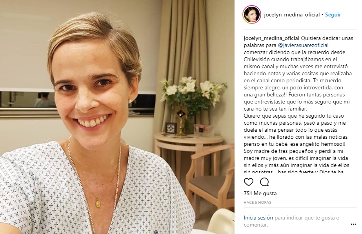Viewport: 362px width, 234px height.
Task: Open the HACE 6 HORAS timestamp
Action: pyautogui.click(x=257, y=202)
